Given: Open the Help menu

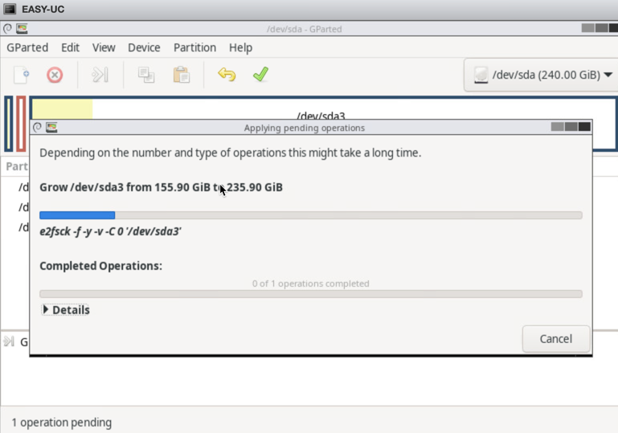Looking at the screenshot, I should pos(240,47).
